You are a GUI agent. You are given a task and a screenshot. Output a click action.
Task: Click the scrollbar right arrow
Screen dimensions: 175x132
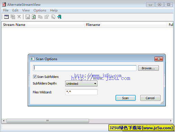coord(171,121)
